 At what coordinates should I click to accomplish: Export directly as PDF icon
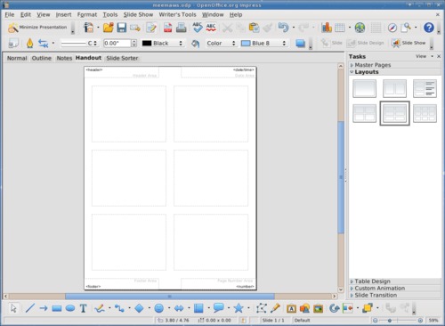(x=168, y=28)
